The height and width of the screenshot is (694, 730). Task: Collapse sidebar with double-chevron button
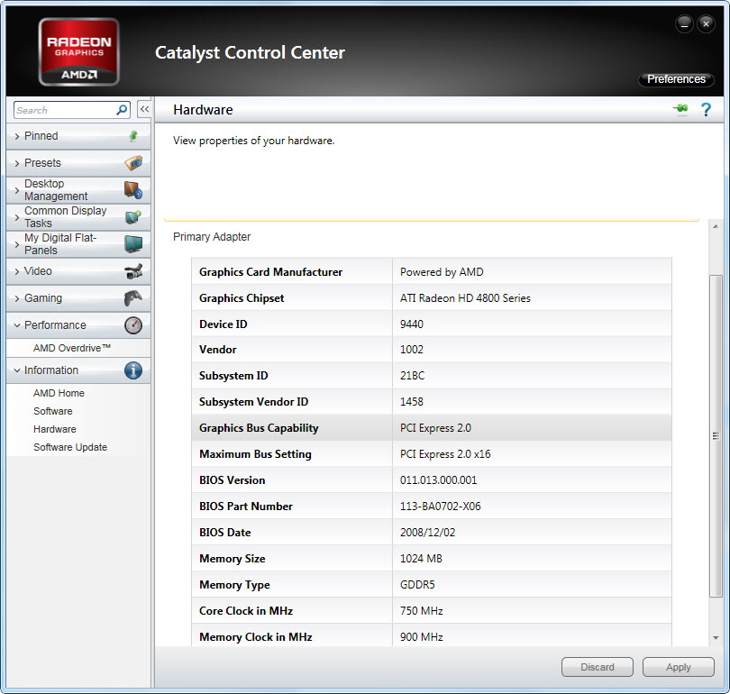point(144,110)
